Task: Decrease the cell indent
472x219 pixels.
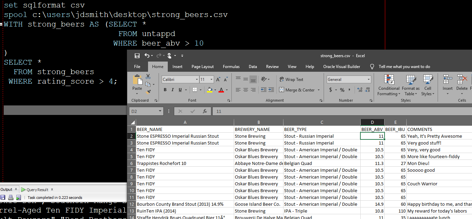Action: pos(263,90)
